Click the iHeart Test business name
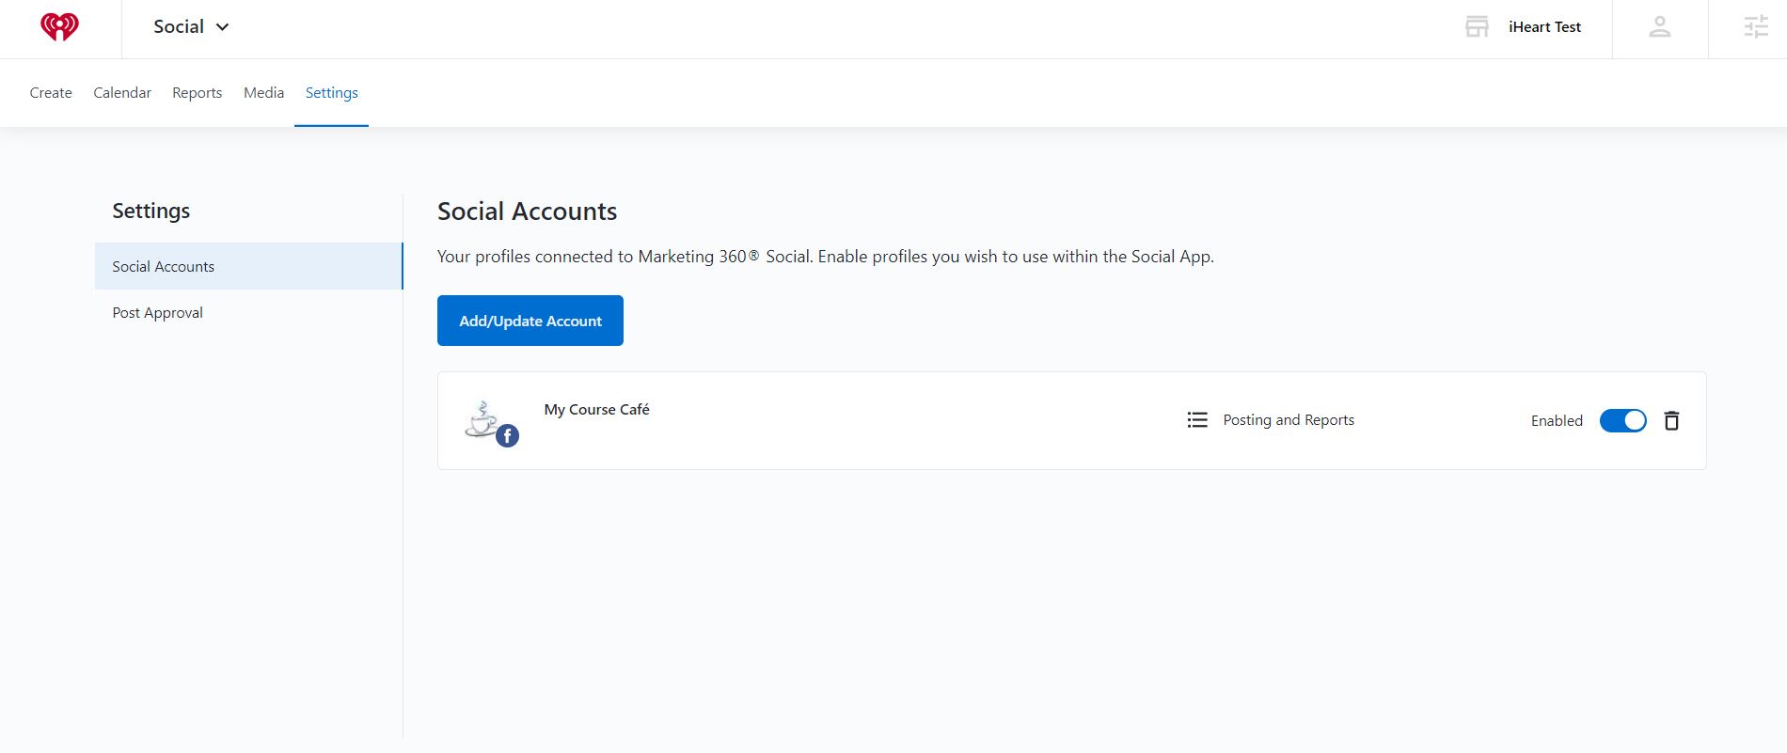This screenshot has height=753, width=1787. (1544, 27)
